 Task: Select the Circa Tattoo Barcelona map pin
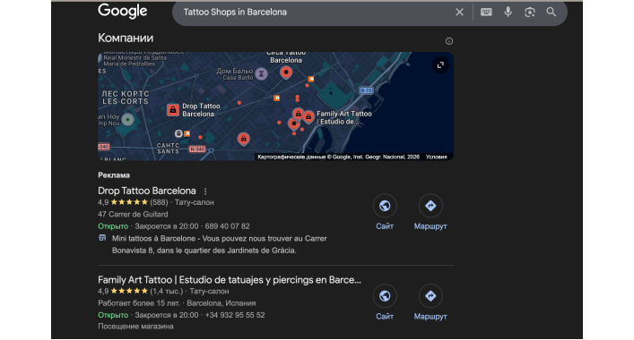[x=286, y=73]
